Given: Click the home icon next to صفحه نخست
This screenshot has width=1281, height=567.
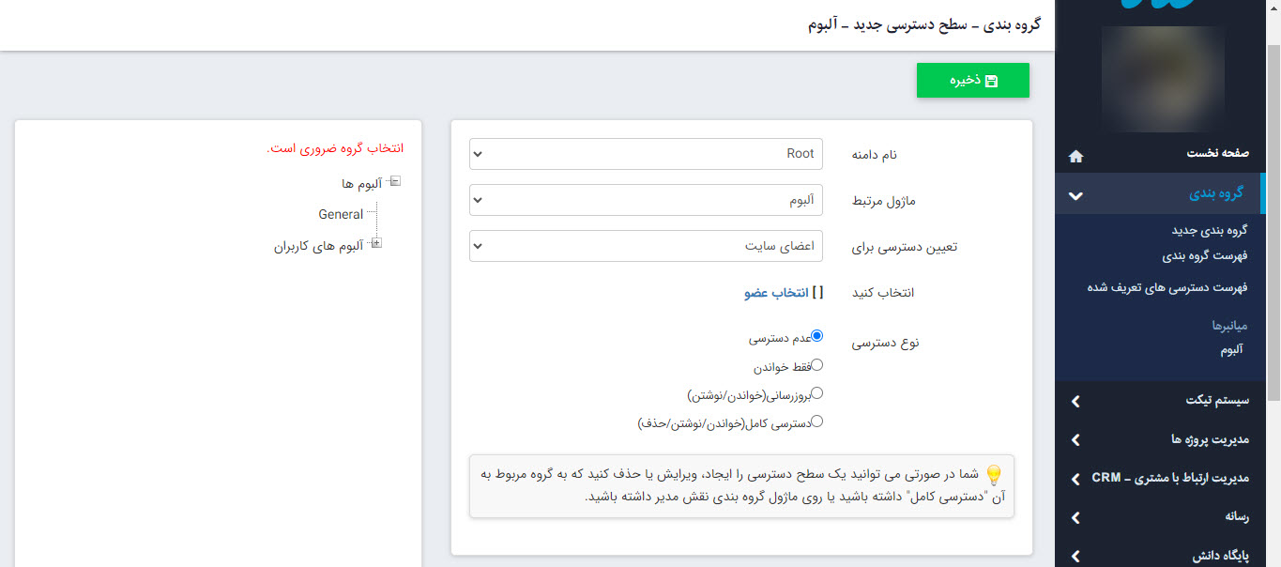Looking at the screenshot, I should 1075,156.
